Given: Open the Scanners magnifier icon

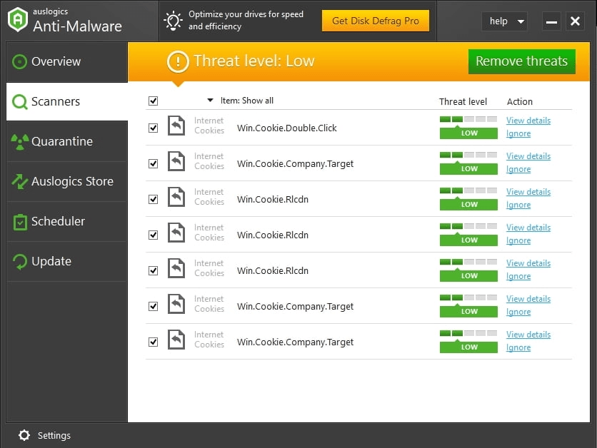Looking at the screenshot, I should (21, 101).
